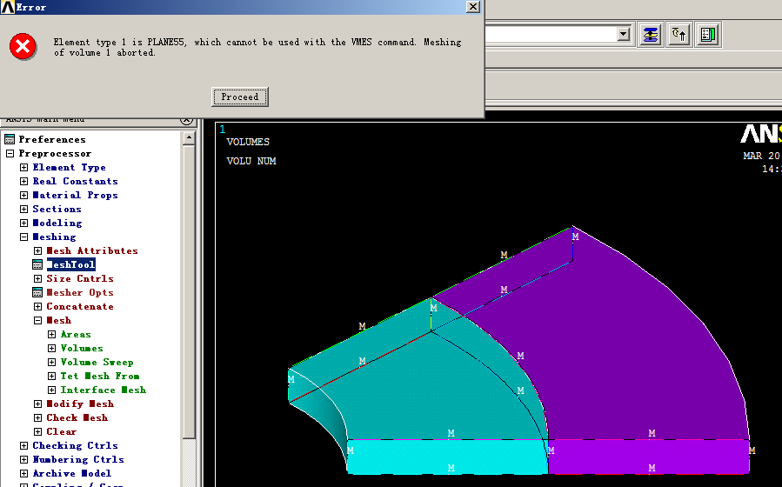Expand the Material Props node
This screenshot has width=782, height=487.
[23, 195]
